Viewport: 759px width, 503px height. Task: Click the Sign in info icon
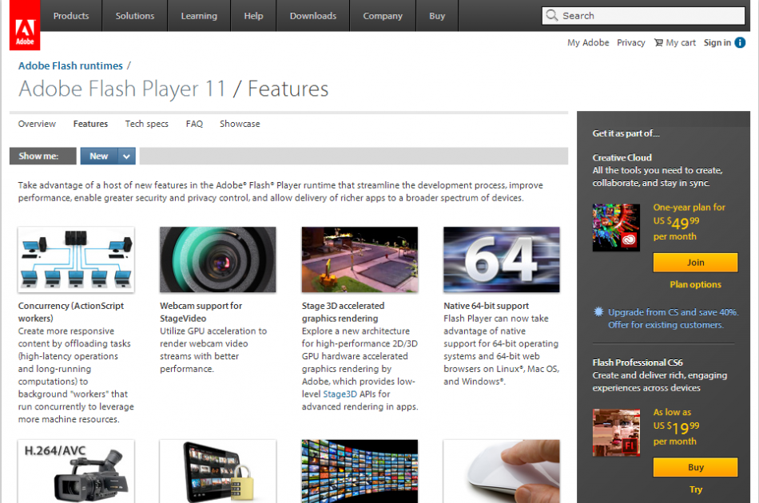pos(740,42)
